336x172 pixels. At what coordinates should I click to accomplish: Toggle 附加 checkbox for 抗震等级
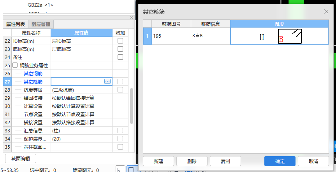pyautogui.click(x=120, y=90)
